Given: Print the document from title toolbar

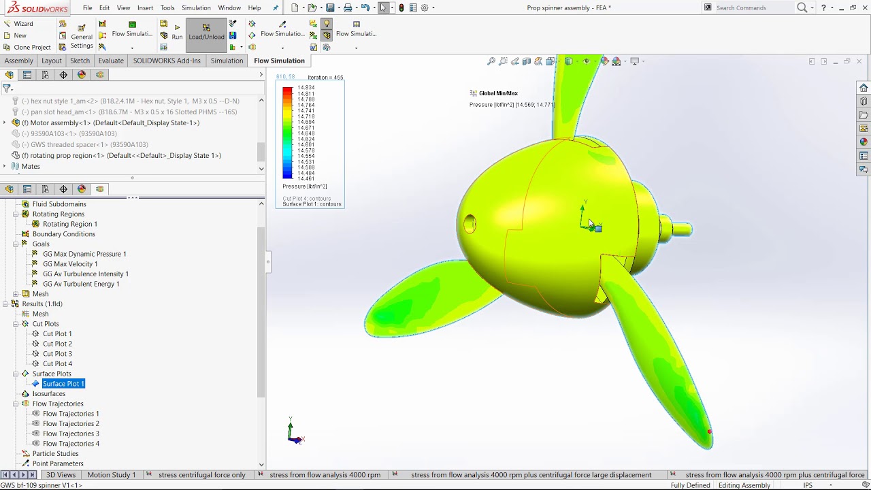Looking at the screenshot, I should pyautogui.click(x=348, y=7).
